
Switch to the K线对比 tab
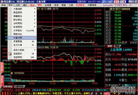(20, 87)
